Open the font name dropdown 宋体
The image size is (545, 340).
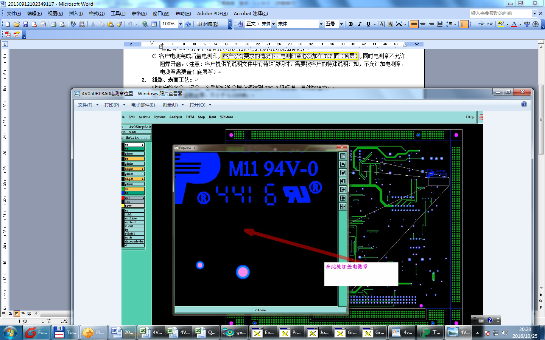pos(321,24)
